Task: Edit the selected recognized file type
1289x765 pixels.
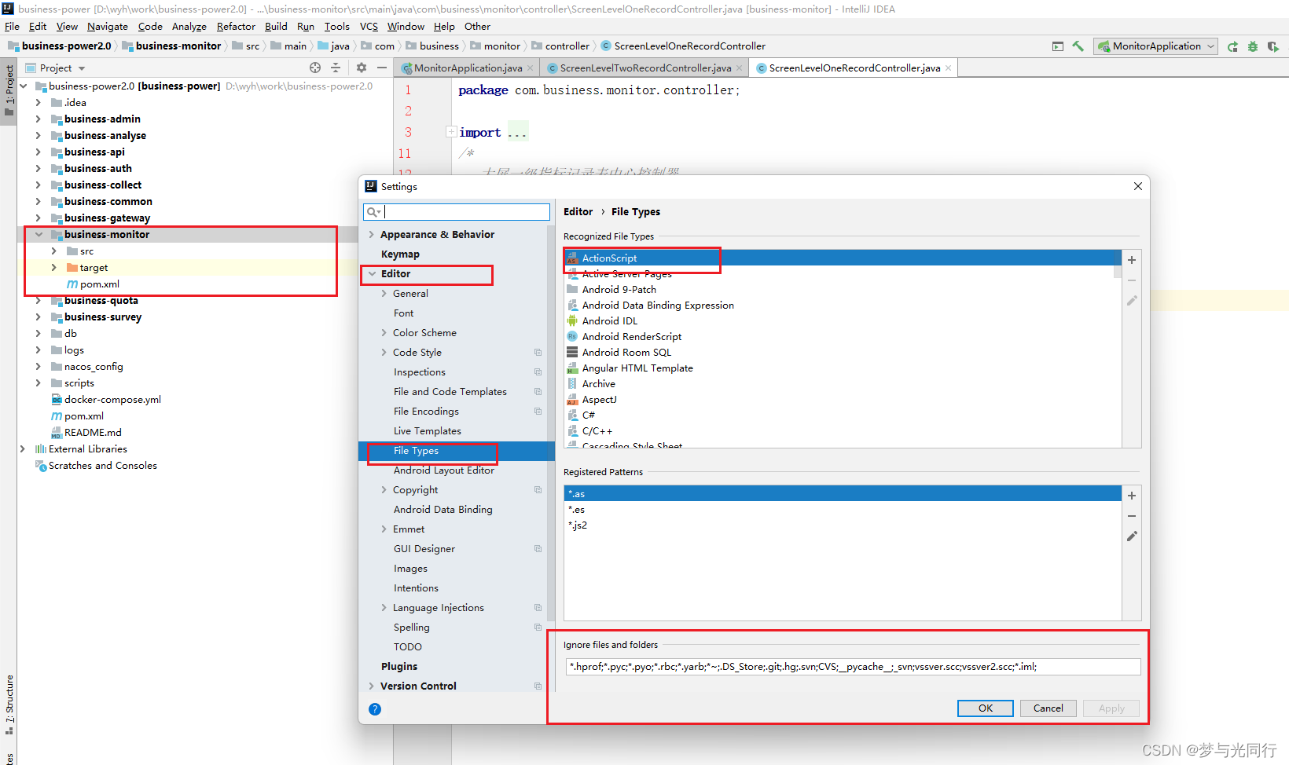Action: (1132, 301)
